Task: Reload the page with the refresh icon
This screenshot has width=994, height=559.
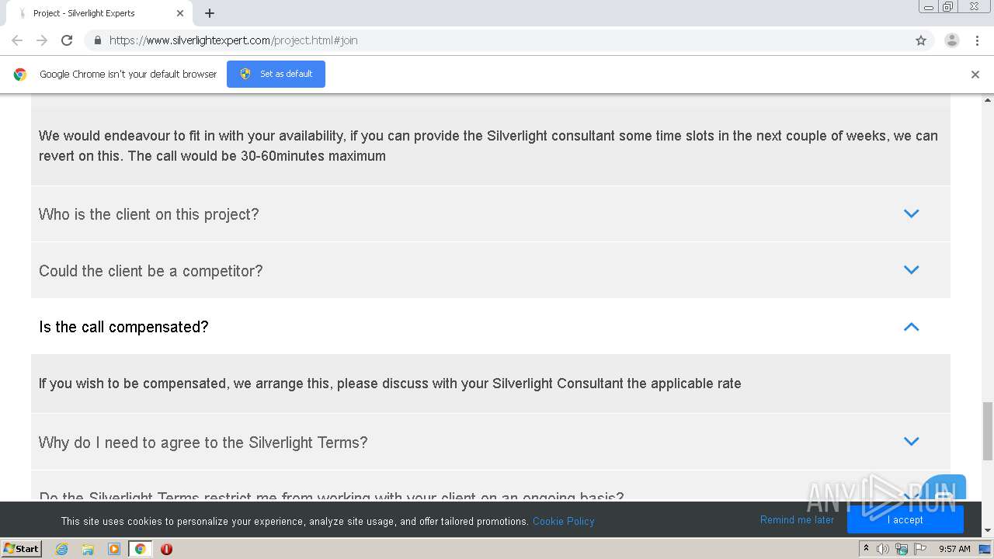Action: tap(67, 40)
